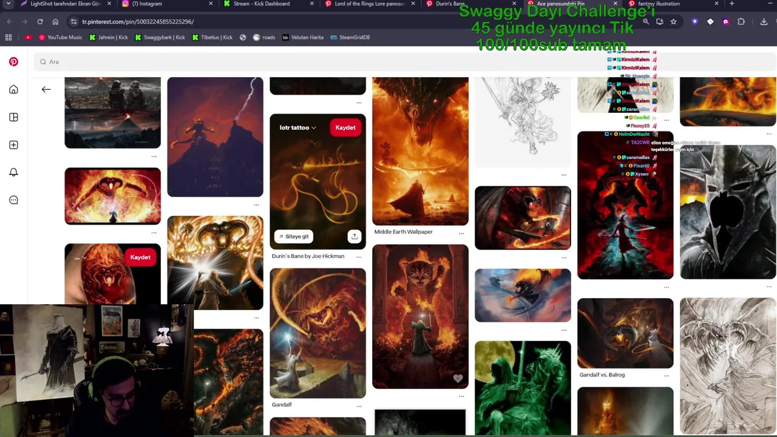Close the Stream - Kick Dashboard tab
777x437 pixels.
311,4
